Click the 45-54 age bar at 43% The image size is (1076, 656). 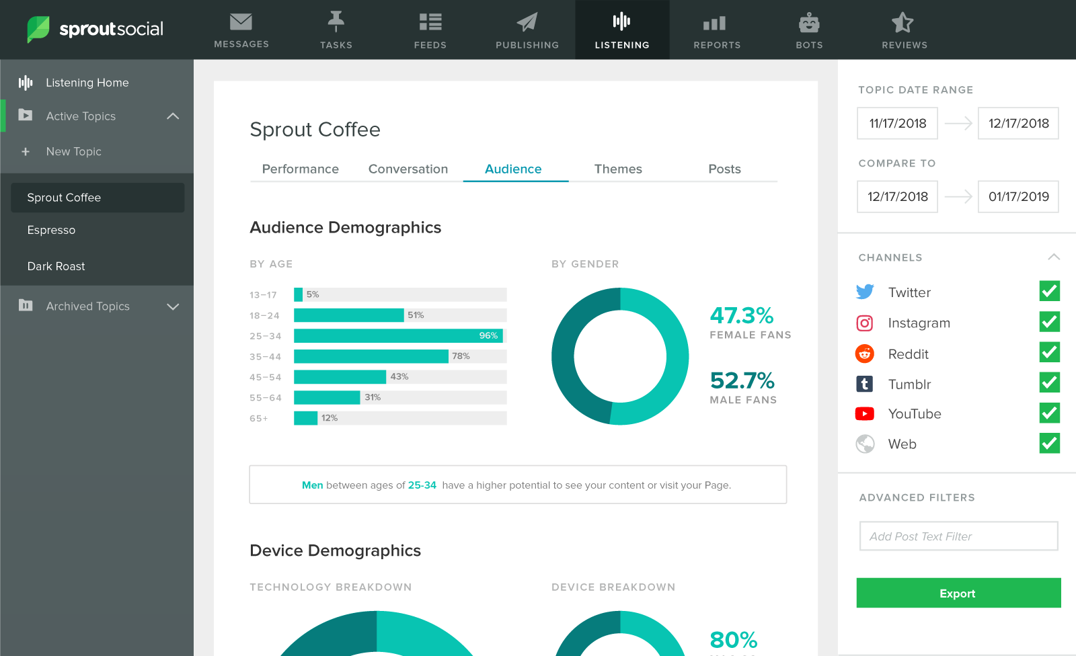pos(340,377)
